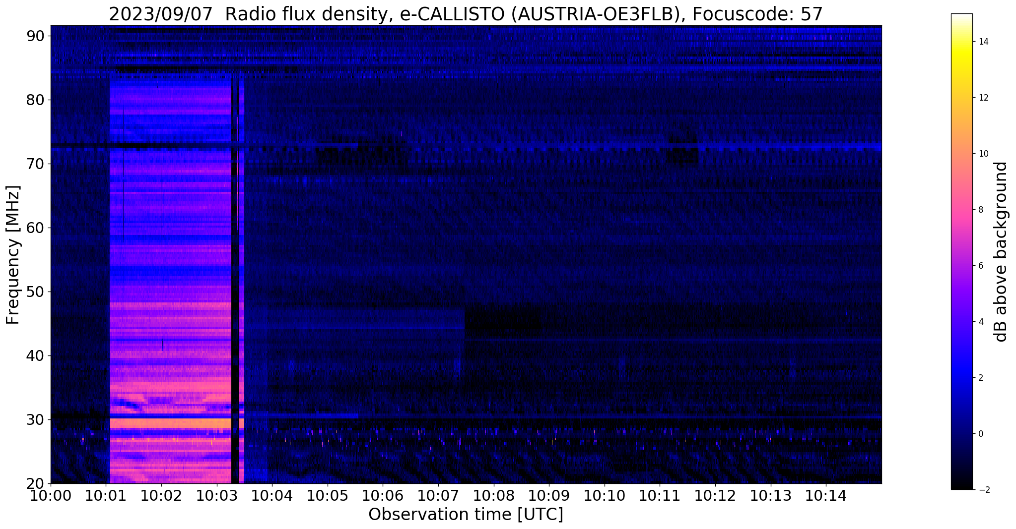Click the 70 MHz frequency tick label
Viewport: 1016px width, 529px height.
(36, 164)
